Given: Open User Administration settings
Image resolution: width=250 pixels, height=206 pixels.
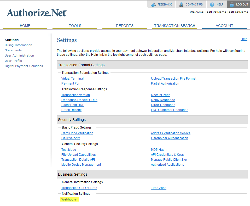Looking at the screenshot, I should point(19,55).
